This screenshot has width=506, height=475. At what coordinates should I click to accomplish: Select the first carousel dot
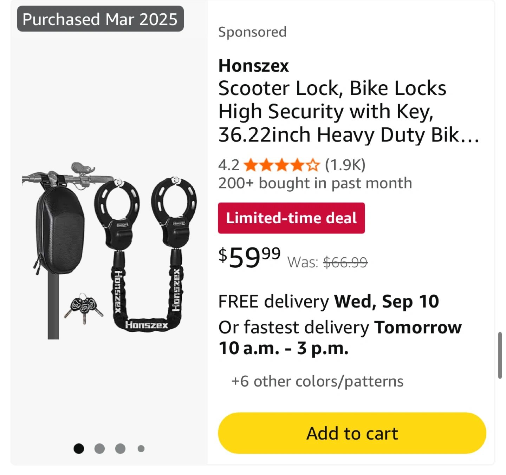(x=79, y=448)
